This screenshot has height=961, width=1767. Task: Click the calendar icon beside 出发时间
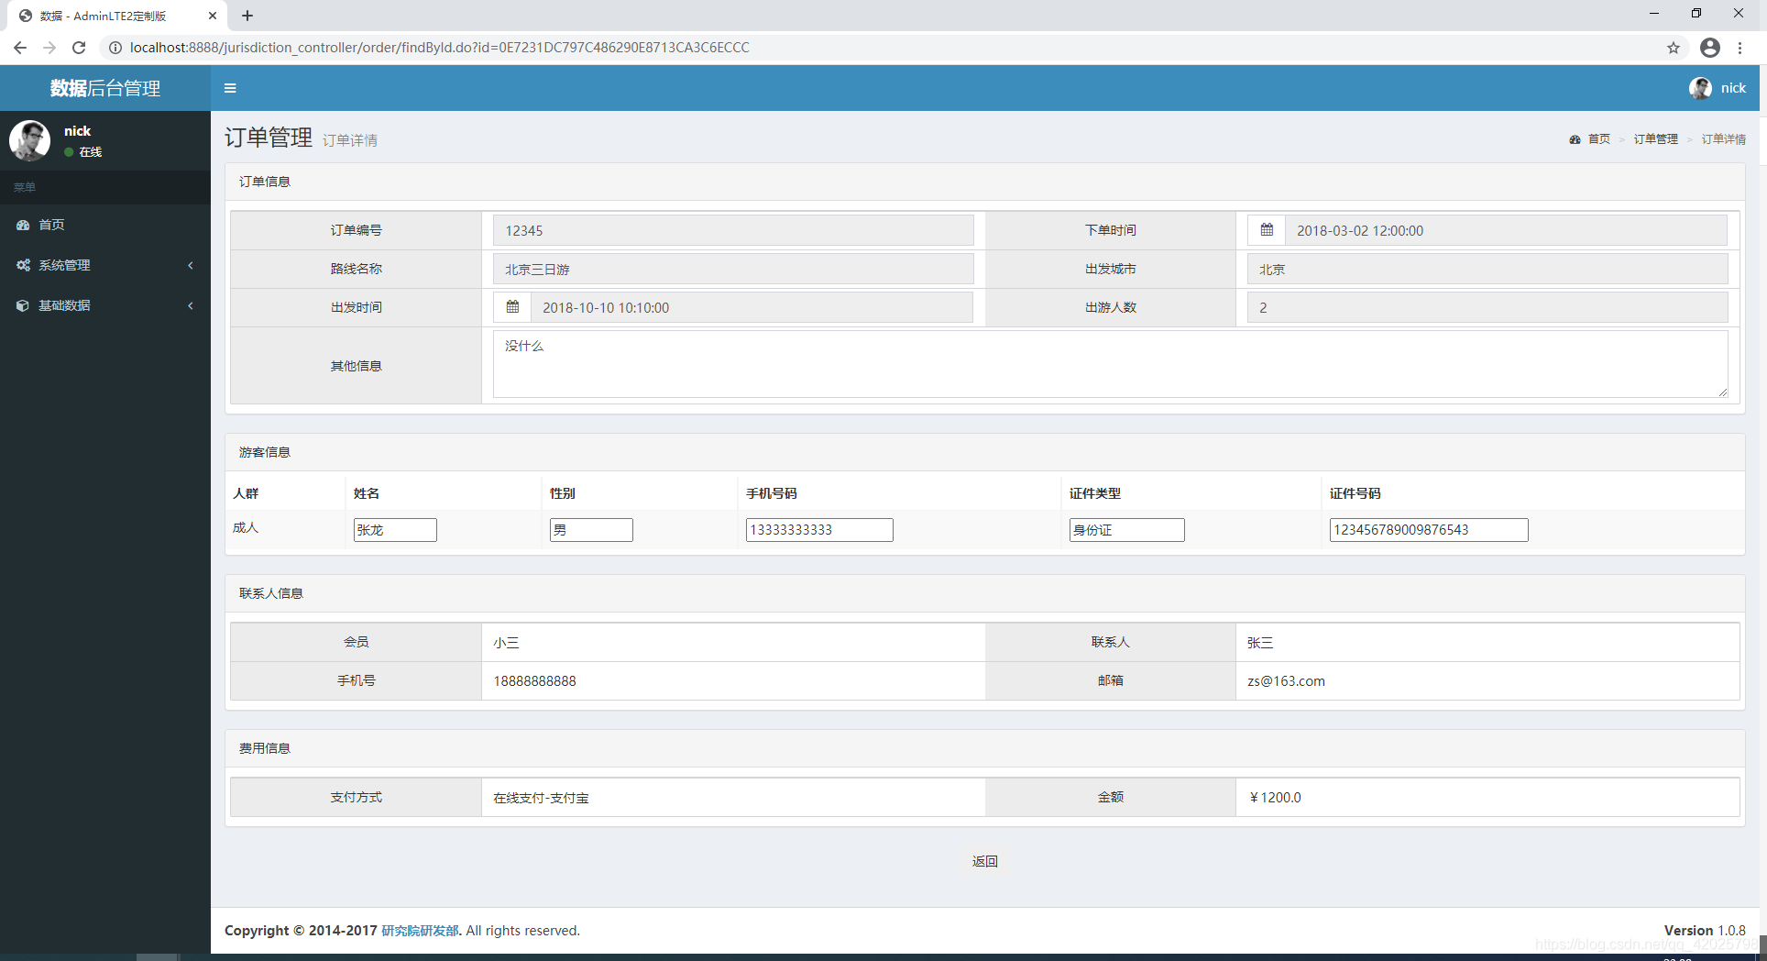[512, 307]
